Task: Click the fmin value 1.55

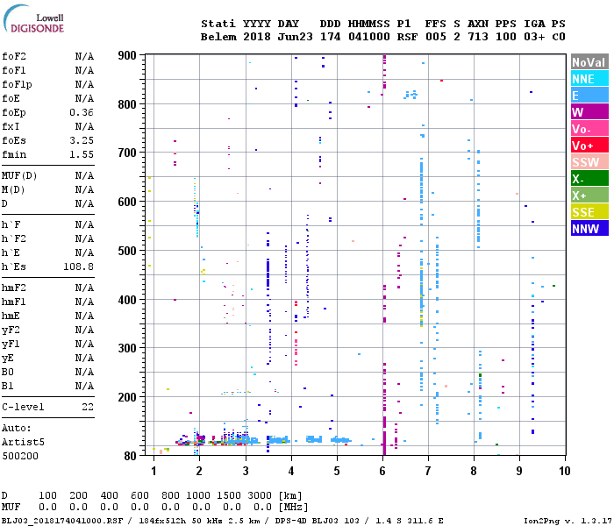Action: tap(82, 154)
